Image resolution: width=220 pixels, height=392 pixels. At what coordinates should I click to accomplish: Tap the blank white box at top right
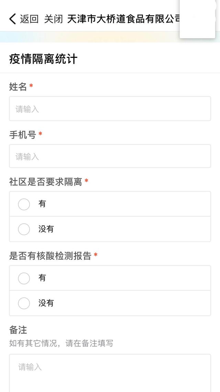[197, 19]
